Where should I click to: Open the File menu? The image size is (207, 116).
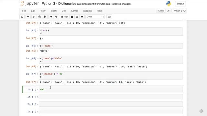click(x=24, y=11)
